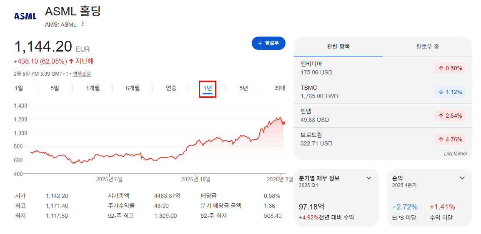The width and height of the screenshot is (481, 234).
Task: Expand the 분기별 재무 정보 card
Action: (369, 178)
